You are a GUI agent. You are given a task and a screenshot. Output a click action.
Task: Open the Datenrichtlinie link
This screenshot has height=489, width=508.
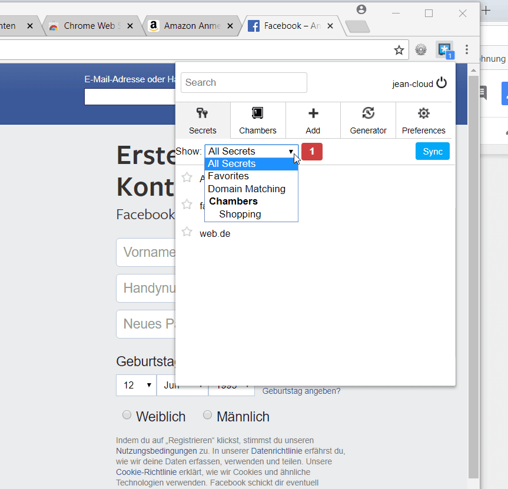point(276,451)
